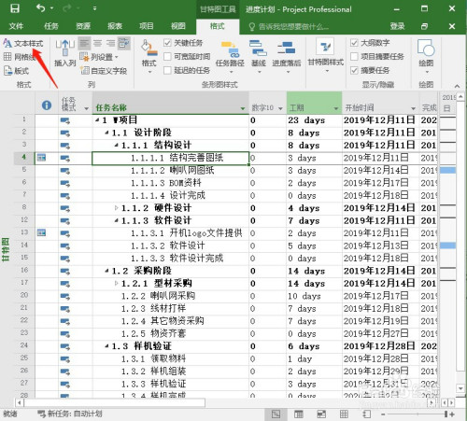This screenshot has width=467, height=421.
Task: Click the note icon in row 13
Action: [41, 232]
